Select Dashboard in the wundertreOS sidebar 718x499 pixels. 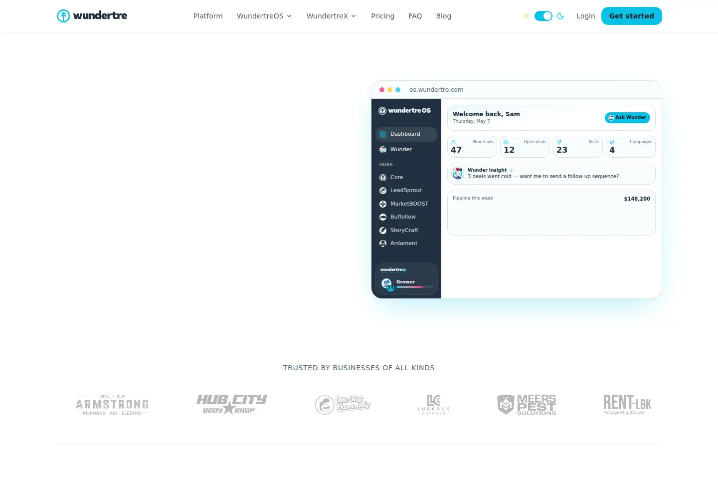point(406,134)
